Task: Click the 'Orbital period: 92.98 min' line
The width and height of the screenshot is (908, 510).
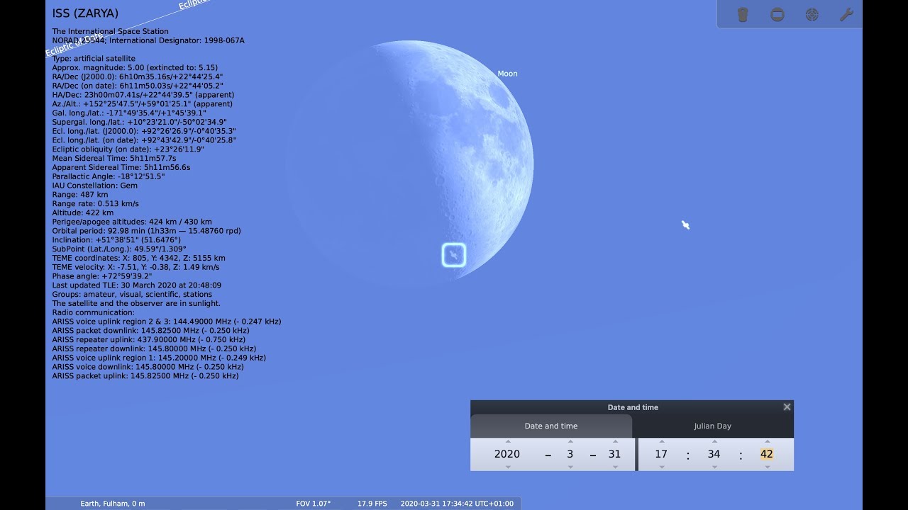Action: coord(146,231)
